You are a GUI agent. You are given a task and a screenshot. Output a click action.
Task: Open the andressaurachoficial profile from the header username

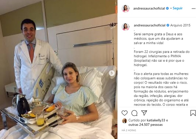[149, 8]
